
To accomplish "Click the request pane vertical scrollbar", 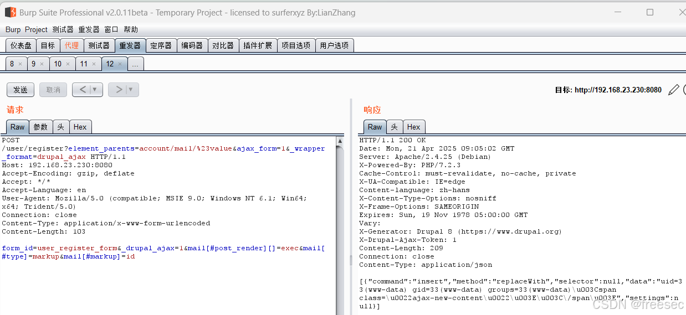I will point(340,225).
